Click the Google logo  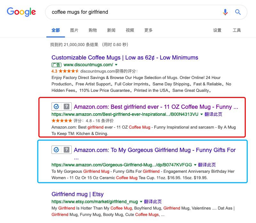click(x=21, y=12)
